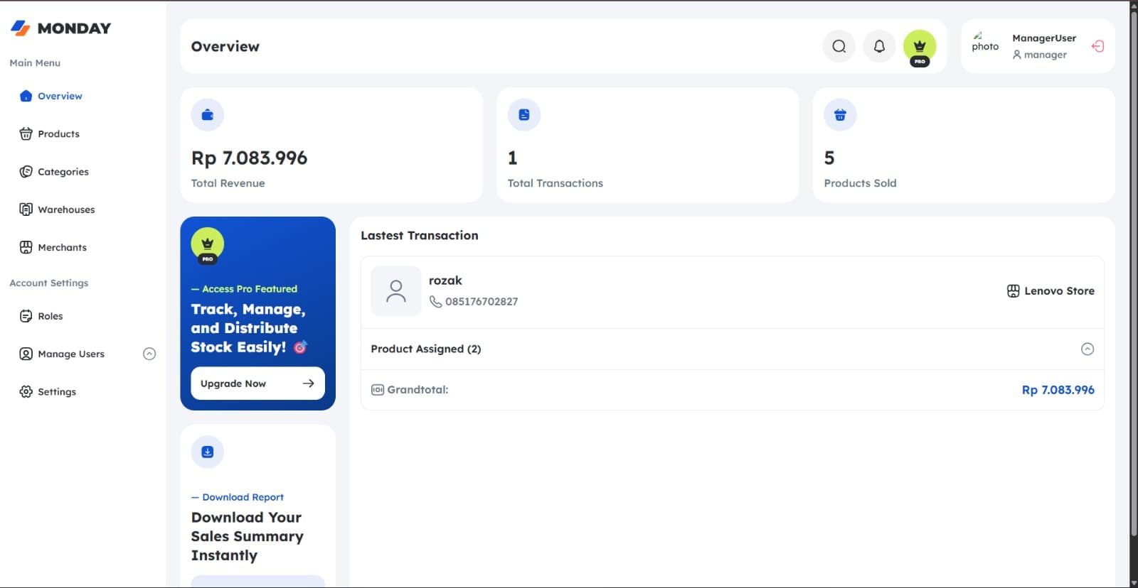Open the notifications bell icon
Screen dimensions: 1138x588
(879, 46)
